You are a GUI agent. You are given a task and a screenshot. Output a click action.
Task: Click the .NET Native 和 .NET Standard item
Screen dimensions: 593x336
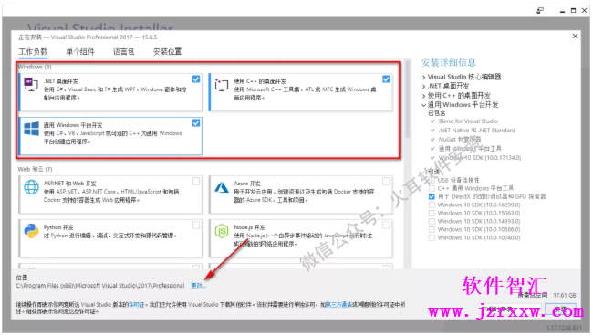476,131
